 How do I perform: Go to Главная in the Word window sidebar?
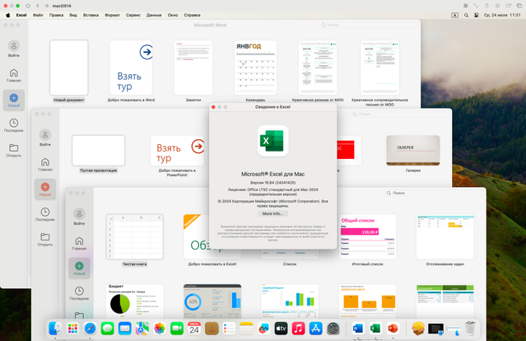(14, 76)
